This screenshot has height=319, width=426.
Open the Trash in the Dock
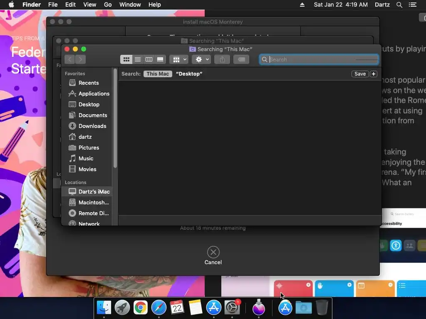pos(322,308)
